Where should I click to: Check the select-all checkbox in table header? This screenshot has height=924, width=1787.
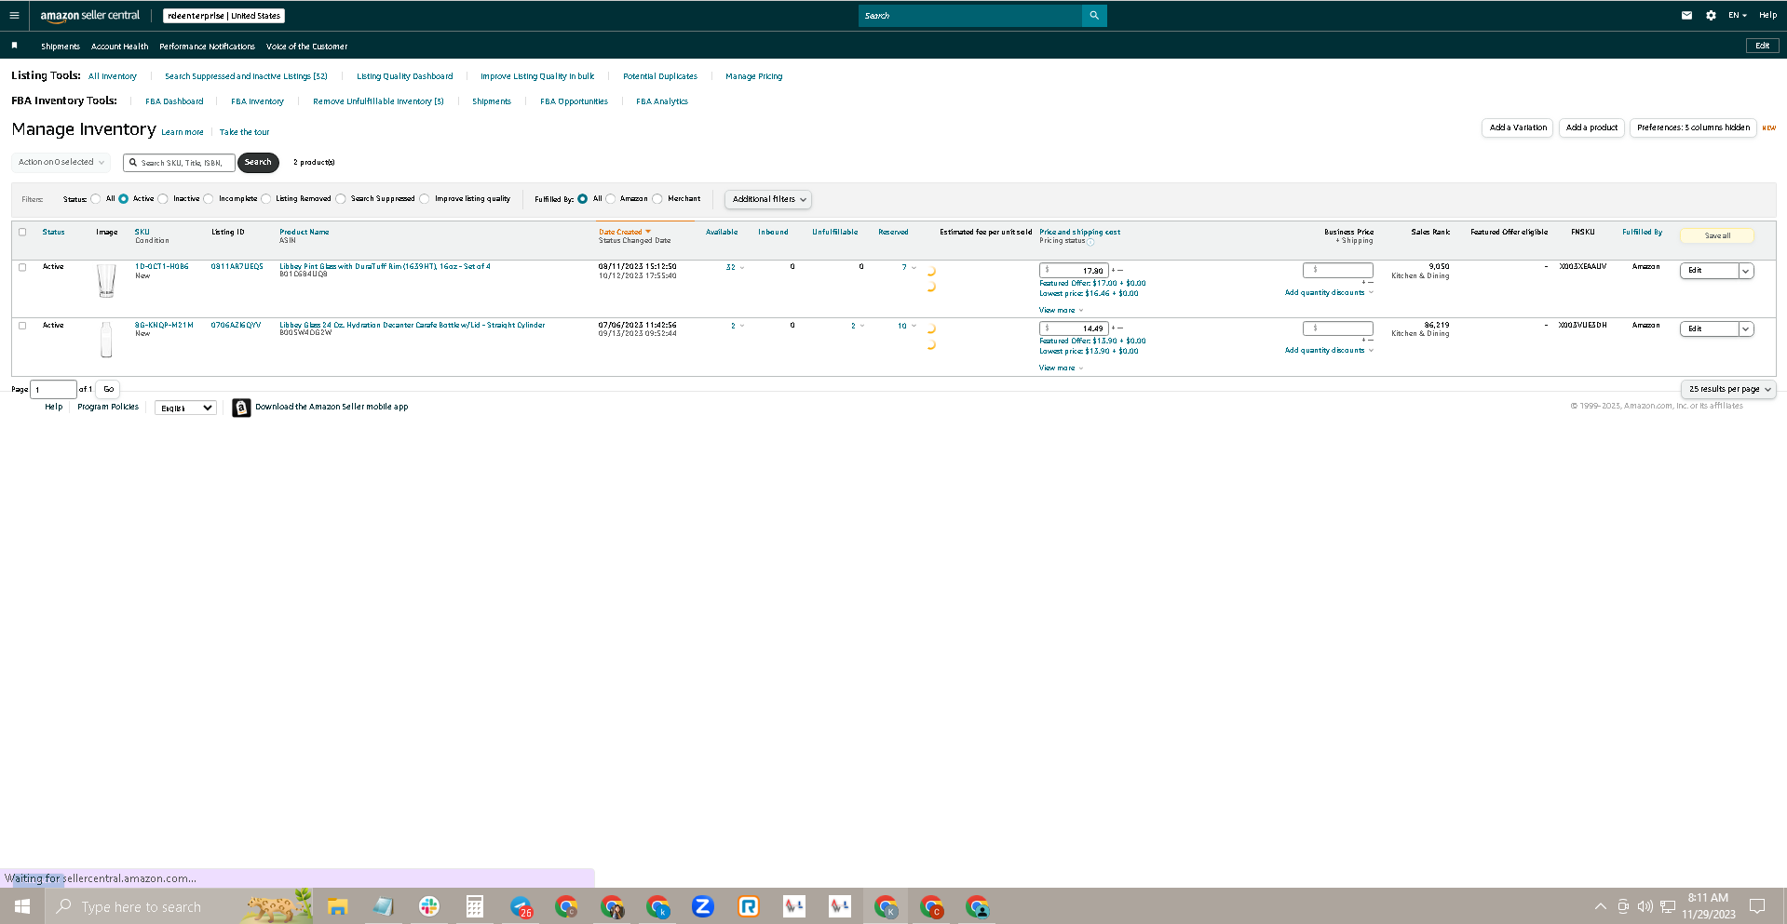[x=22, y=232]
